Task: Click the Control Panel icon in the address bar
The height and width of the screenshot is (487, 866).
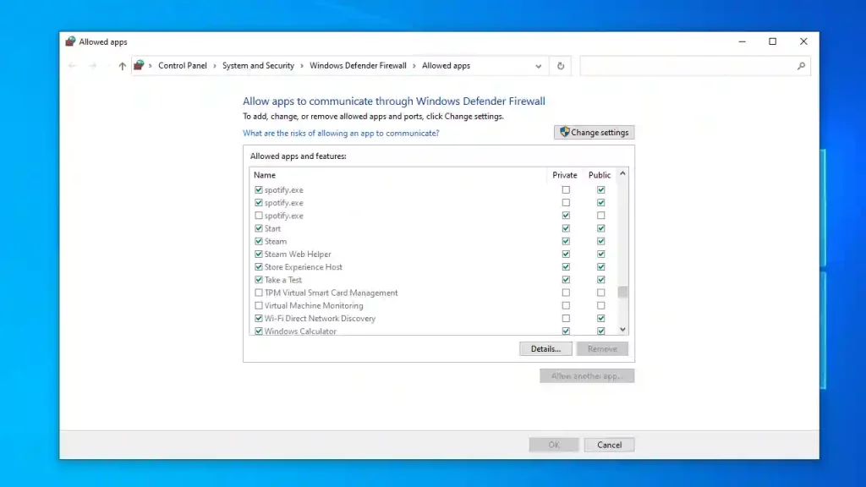Action: coord(139,65)
